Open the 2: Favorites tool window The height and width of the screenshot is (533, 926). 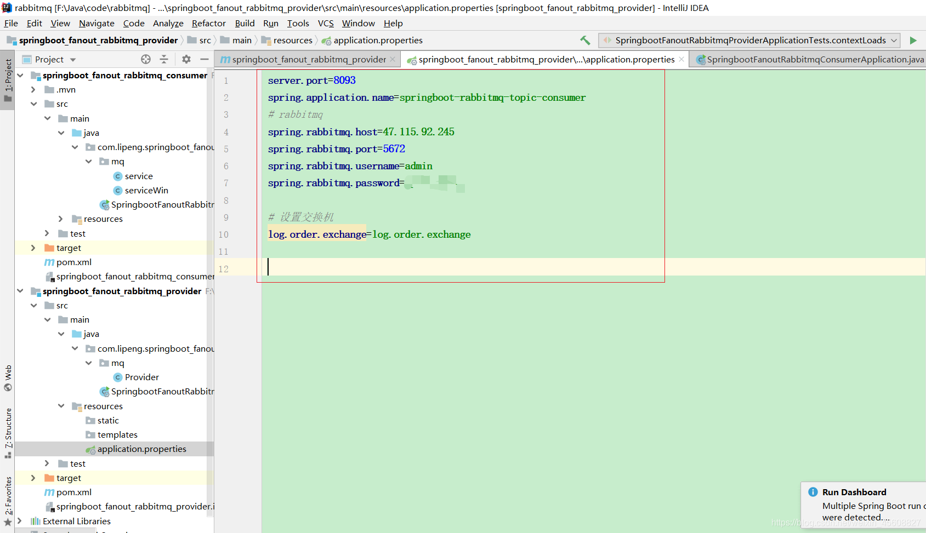point(8,501)
